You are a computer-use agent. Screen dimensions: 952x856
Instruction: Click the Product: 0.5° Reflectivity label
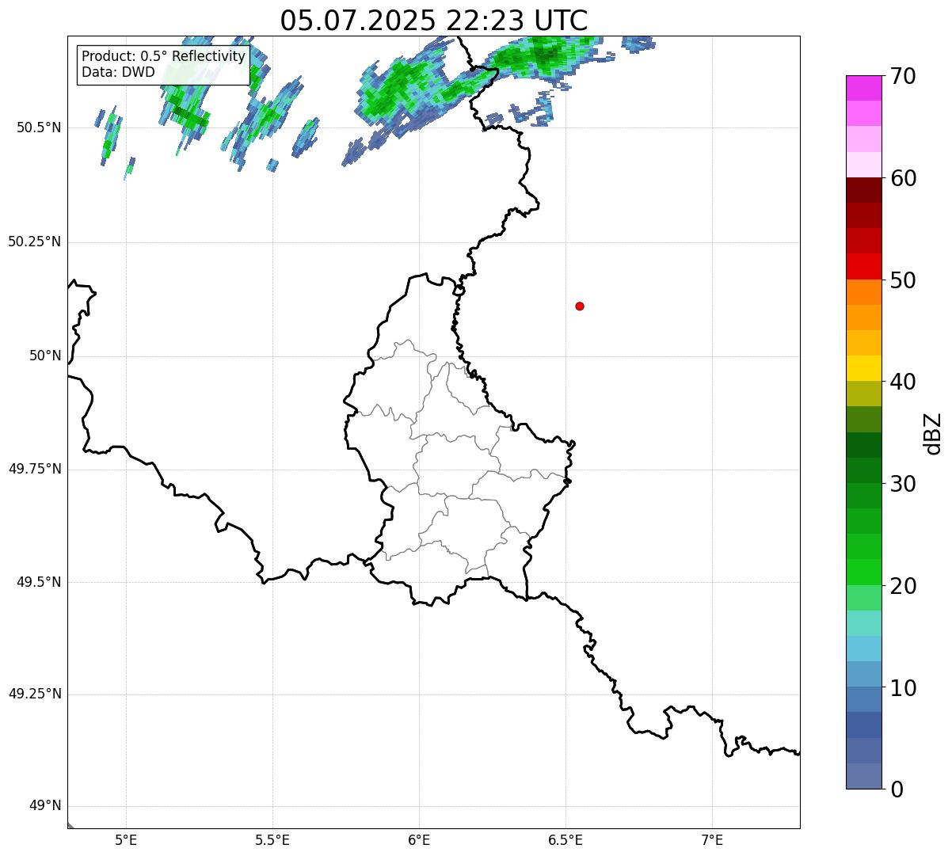pos(163,57)
